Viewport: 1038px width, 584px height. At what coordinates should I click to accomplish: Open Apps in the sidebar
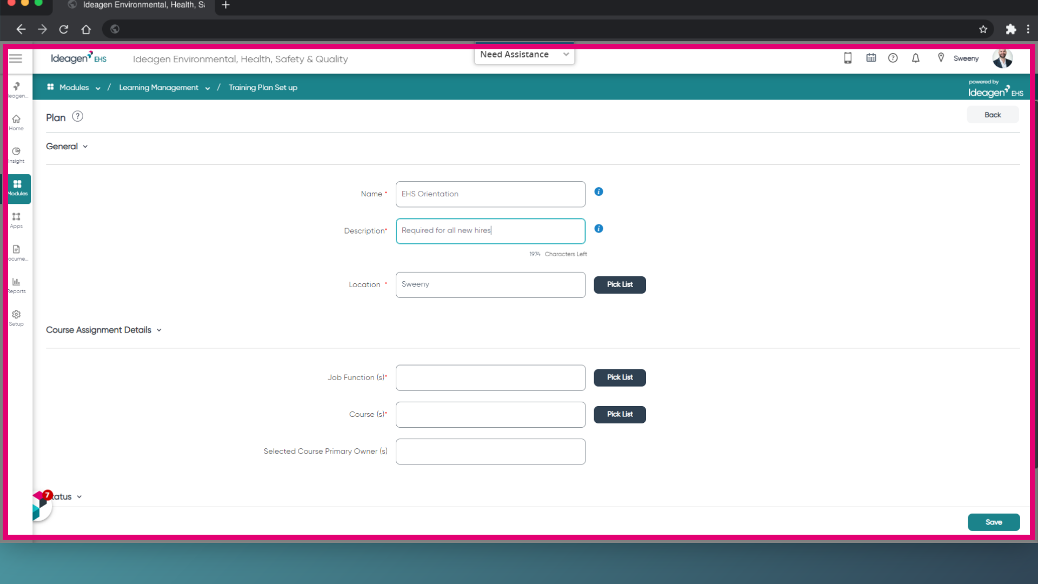[16, 221]
